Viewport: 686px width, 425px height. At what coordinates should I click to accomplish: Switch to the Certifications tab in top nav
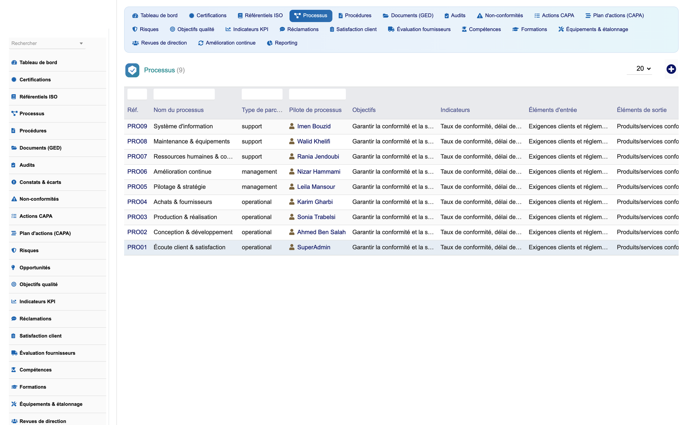[x=208, y=16]
